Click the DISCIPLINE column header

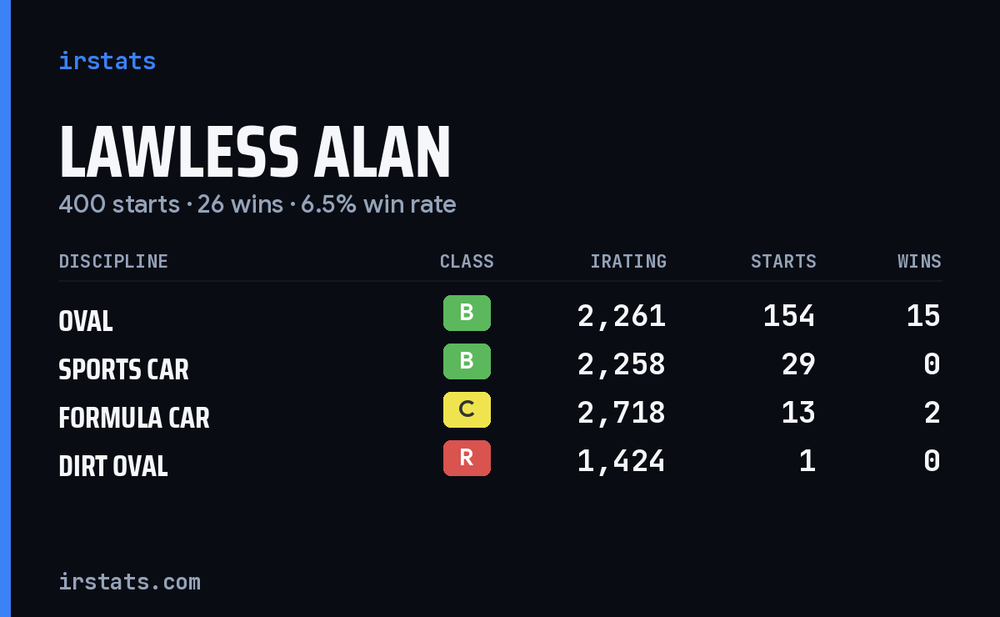click(113, 262)
